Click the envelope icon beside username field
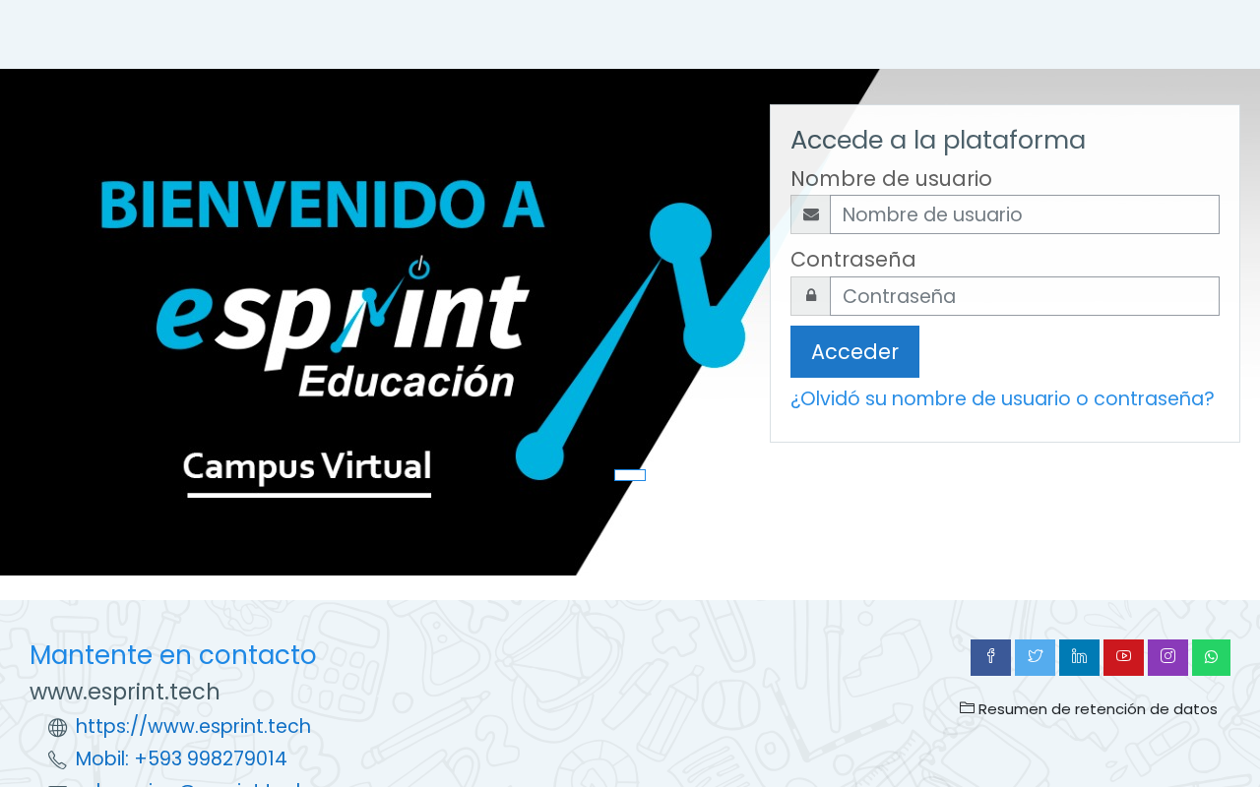This screenshot has height=787, width=1260. [x=810, y=214]
